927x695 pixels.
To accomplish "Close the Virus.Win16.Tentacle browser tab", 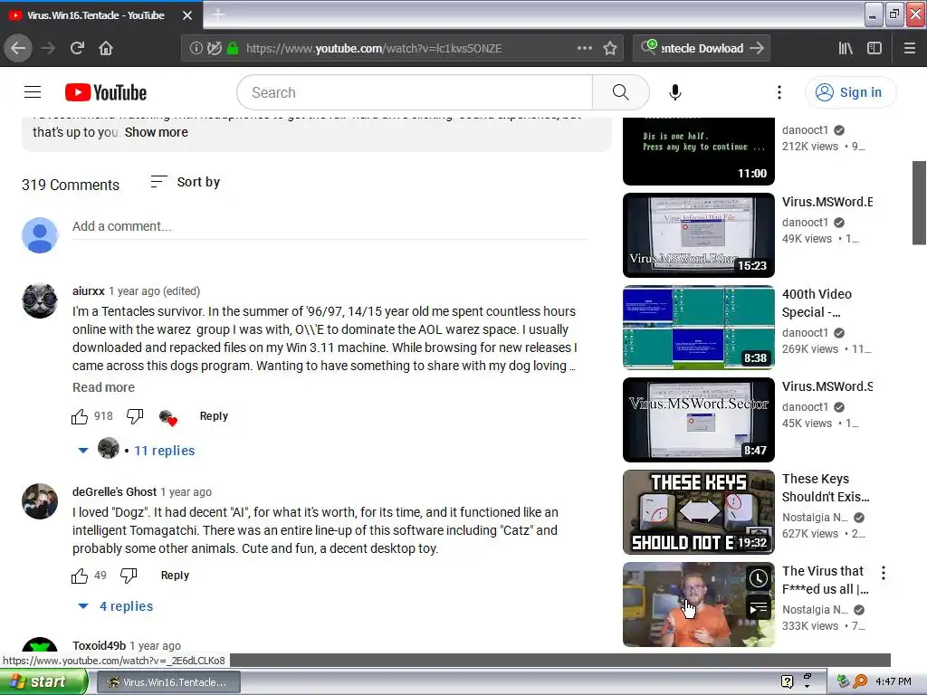I will (187, 15).
